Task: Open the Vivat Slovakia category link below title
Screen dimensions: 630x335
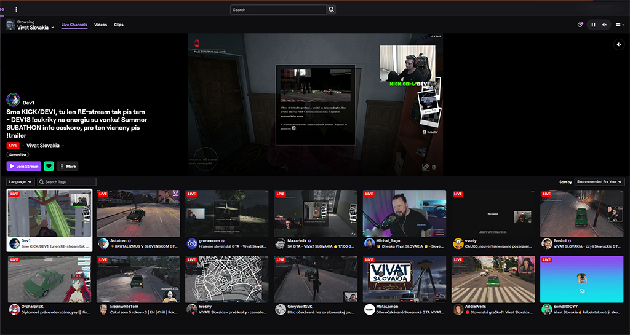Action: coord(43,145)
